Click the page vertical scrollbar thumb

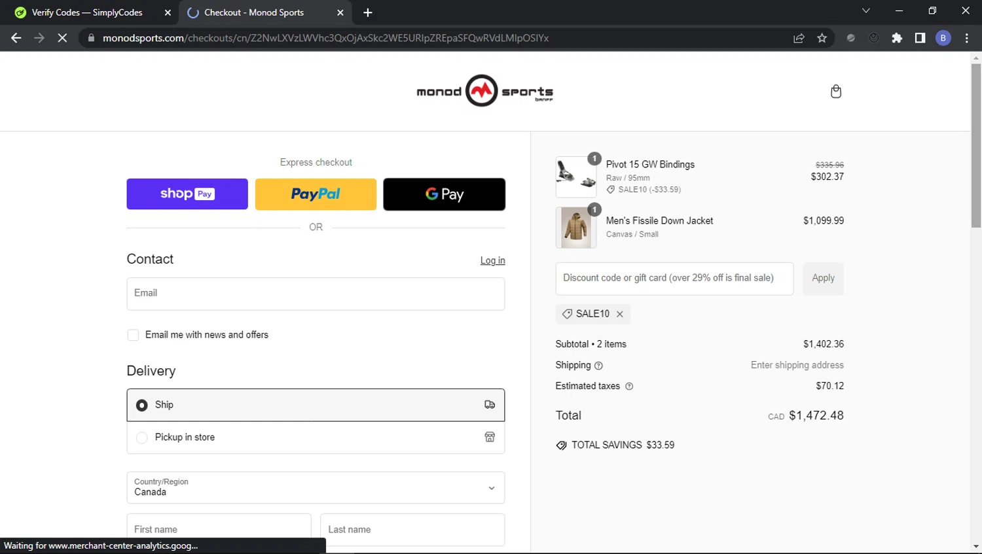click(x=976, y=145)
